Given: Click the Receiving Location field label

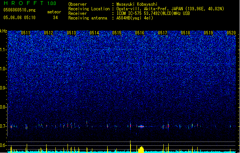Looking at the screenshot, I should coord(89,9).
